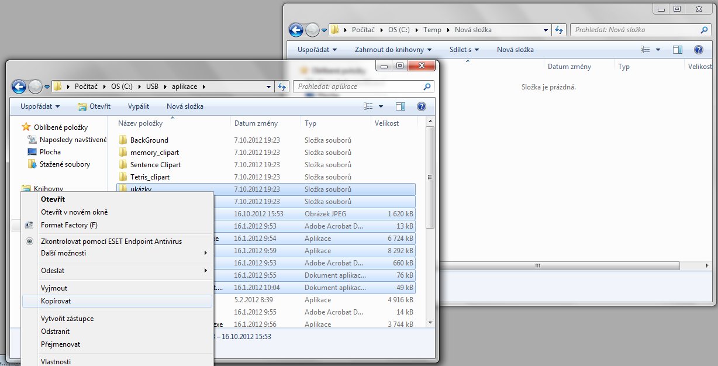This screenshot has height=366, width=718.
Task: Click Back arrow in aplikace window
Action: pyautogui.click(x=19, y=87)
